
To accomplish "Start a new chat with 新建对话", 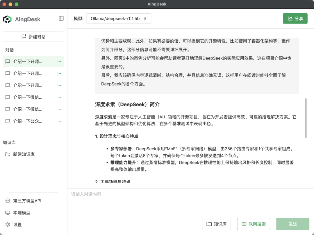I will click(33, 37).
